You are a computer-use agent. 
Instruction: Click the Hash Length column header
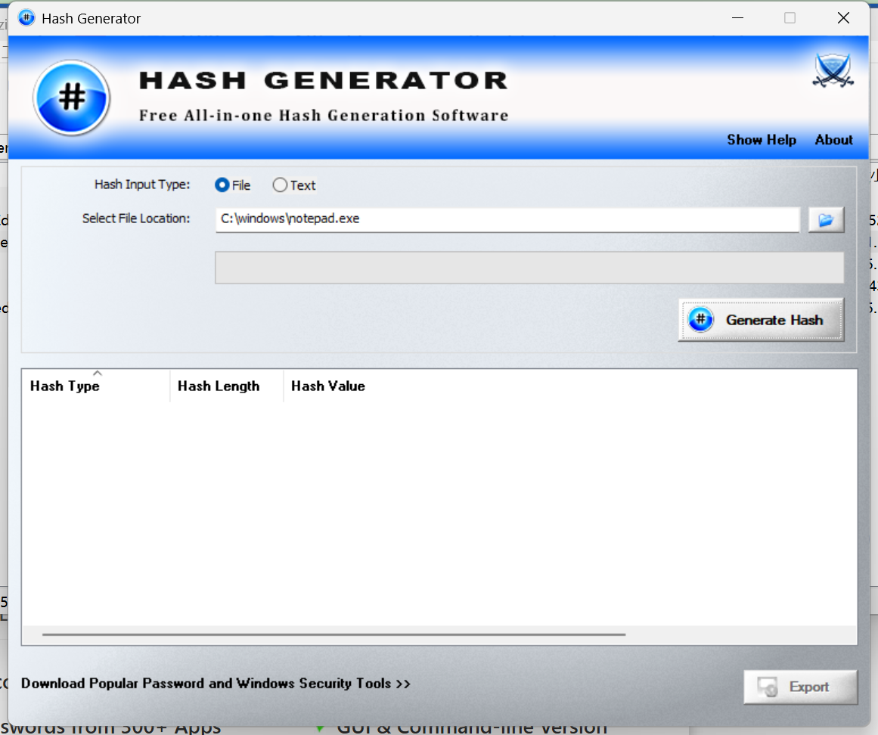tap(218, 386)
